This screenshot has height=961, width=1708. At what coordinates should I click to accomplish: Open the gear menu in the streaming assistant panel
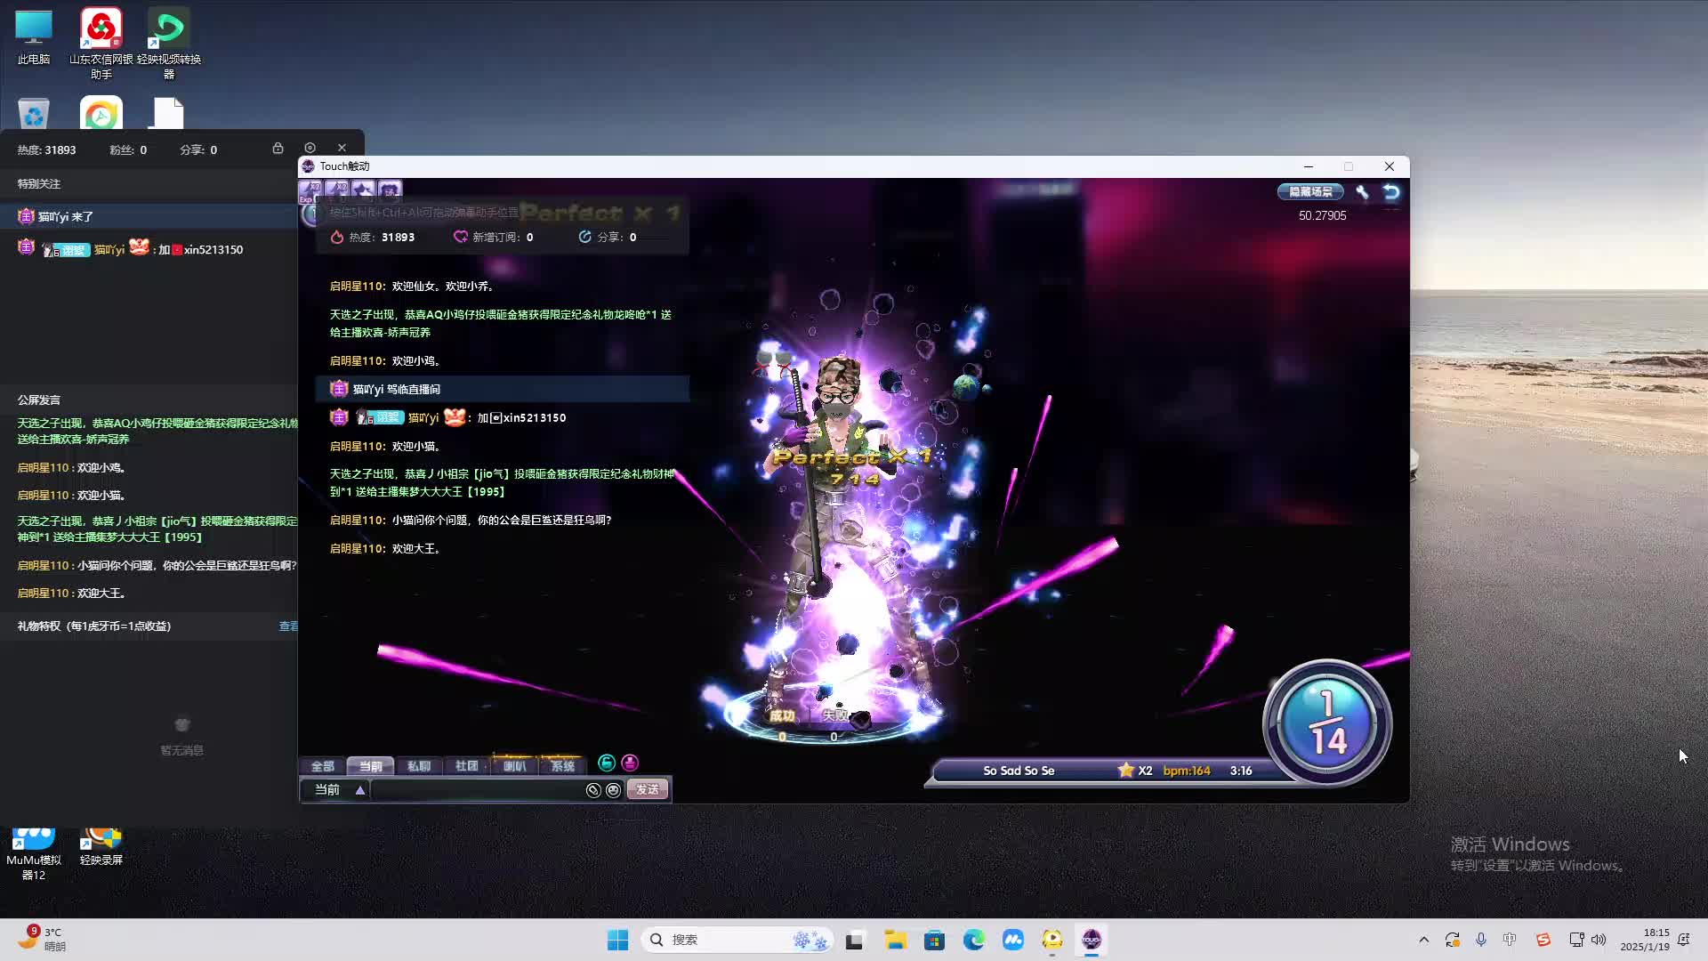point(310,147)
